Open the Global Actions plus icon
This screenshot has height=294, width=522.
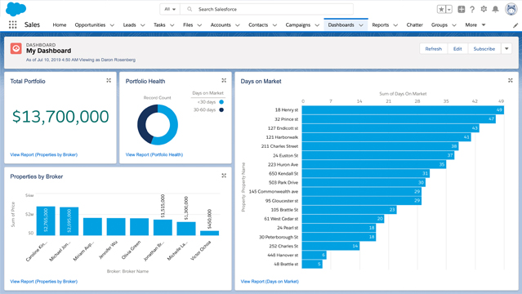(x=461, y=9)
